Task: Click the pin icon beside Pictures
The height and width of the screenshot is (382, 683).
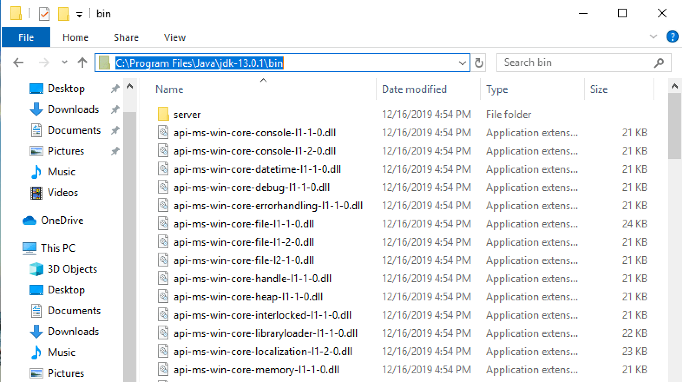Action: point(115,151)
